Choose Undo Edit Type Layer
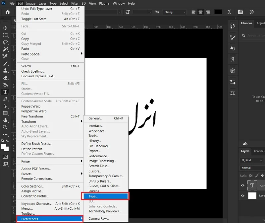 tap(50, 9)
